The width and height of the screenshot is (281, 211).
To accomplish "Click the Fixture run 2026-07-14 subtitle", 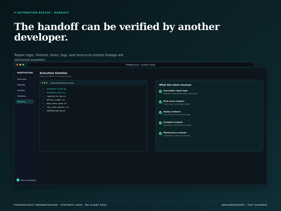I will 55,76.
